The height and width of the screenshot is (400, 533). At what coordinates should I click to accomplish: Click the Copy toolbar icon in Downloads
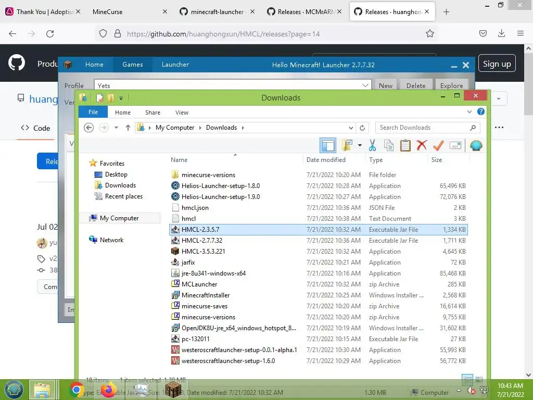pos(388,145)
